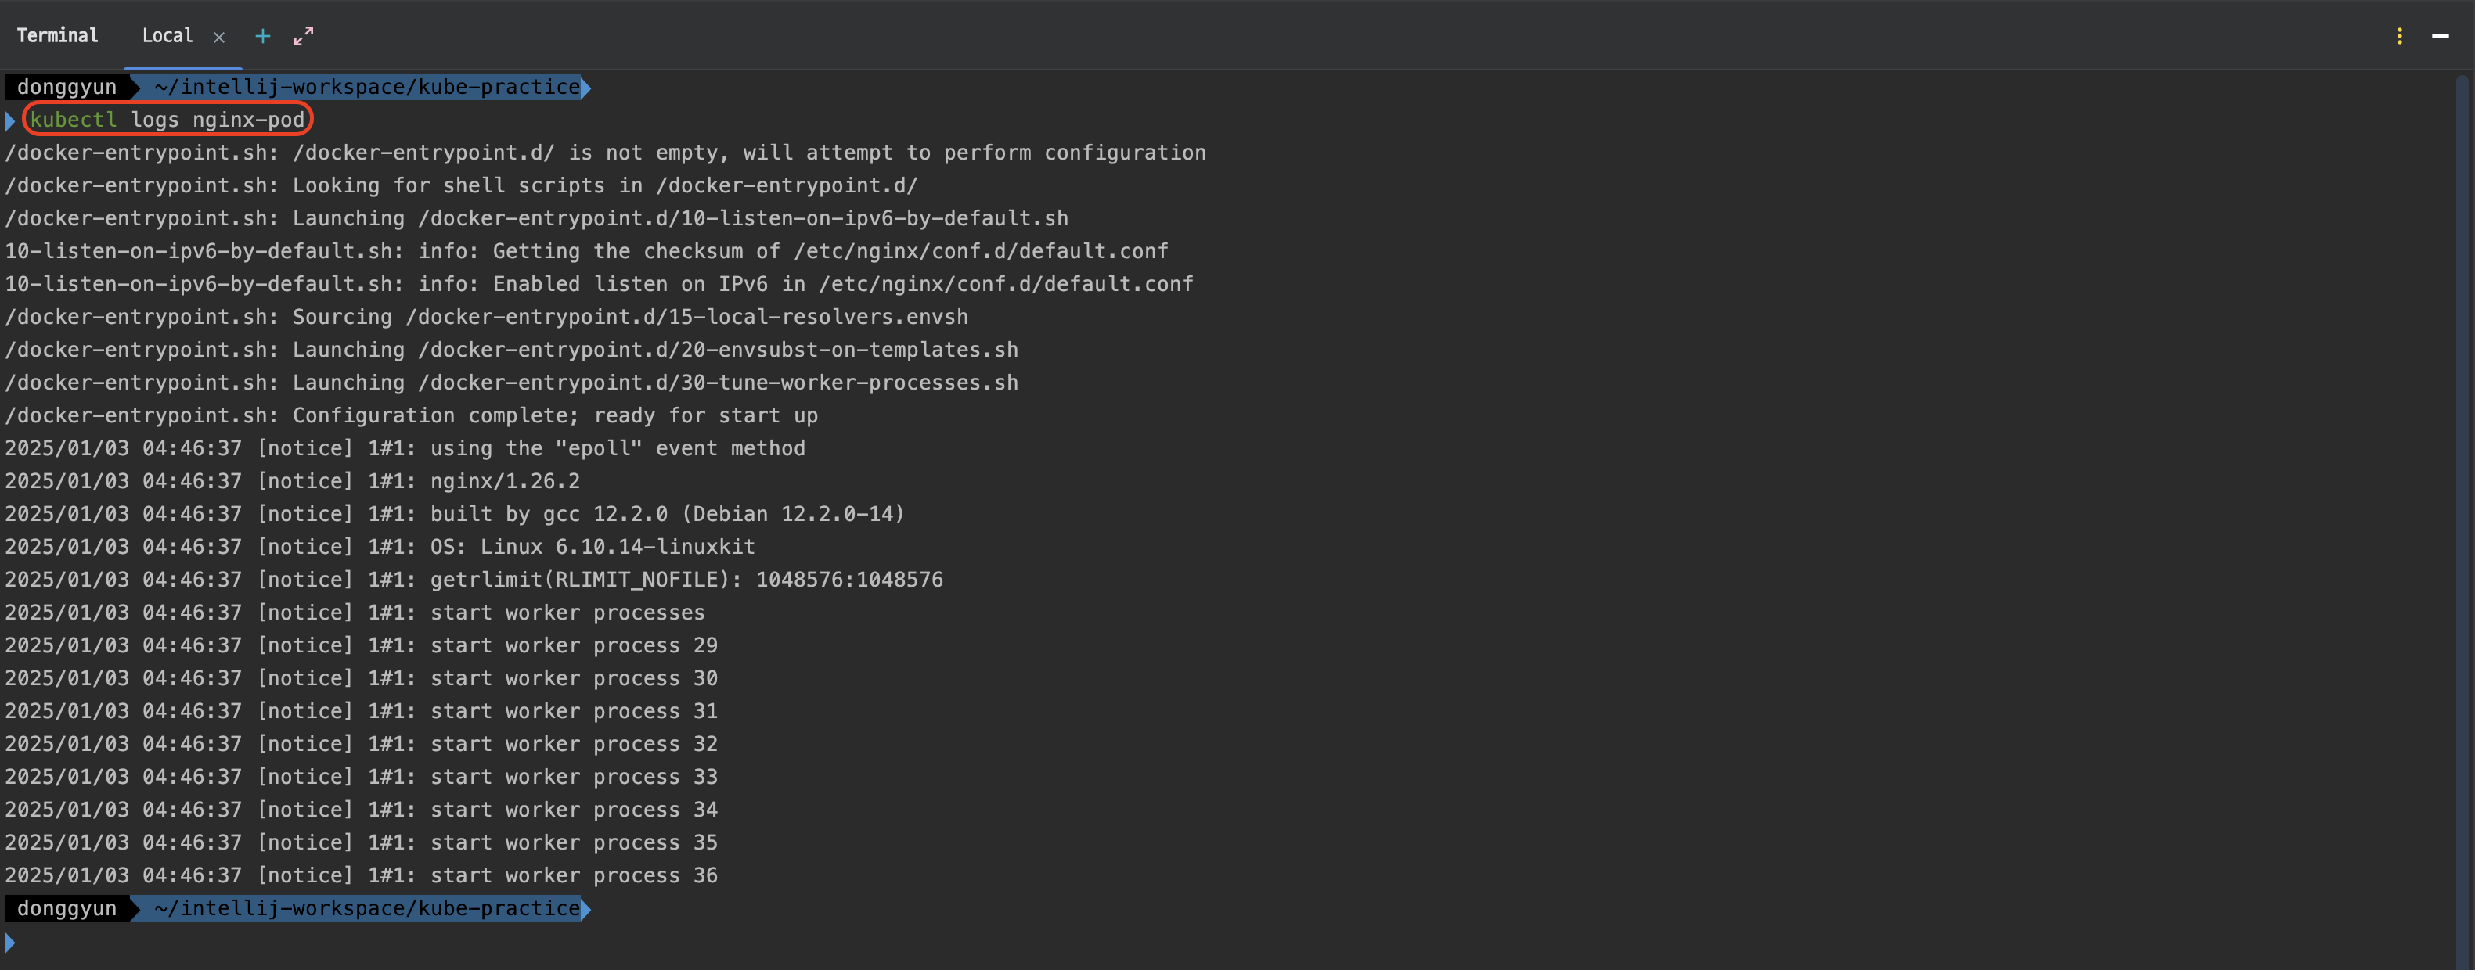
Task: Click the Configuration complete; ready for start up line
Action: coord(411,416)
